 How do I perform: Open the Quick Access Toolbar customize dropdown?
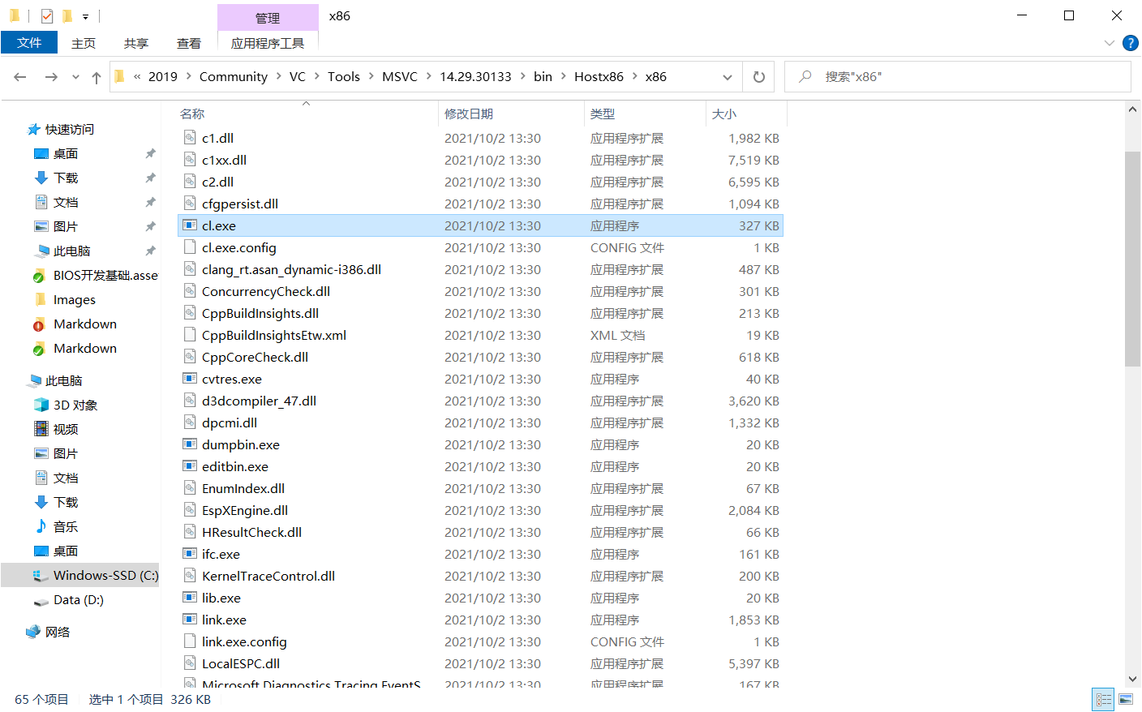point(84,16)
